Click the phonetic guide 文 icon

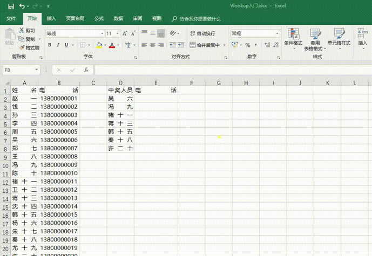coord(128,45)
